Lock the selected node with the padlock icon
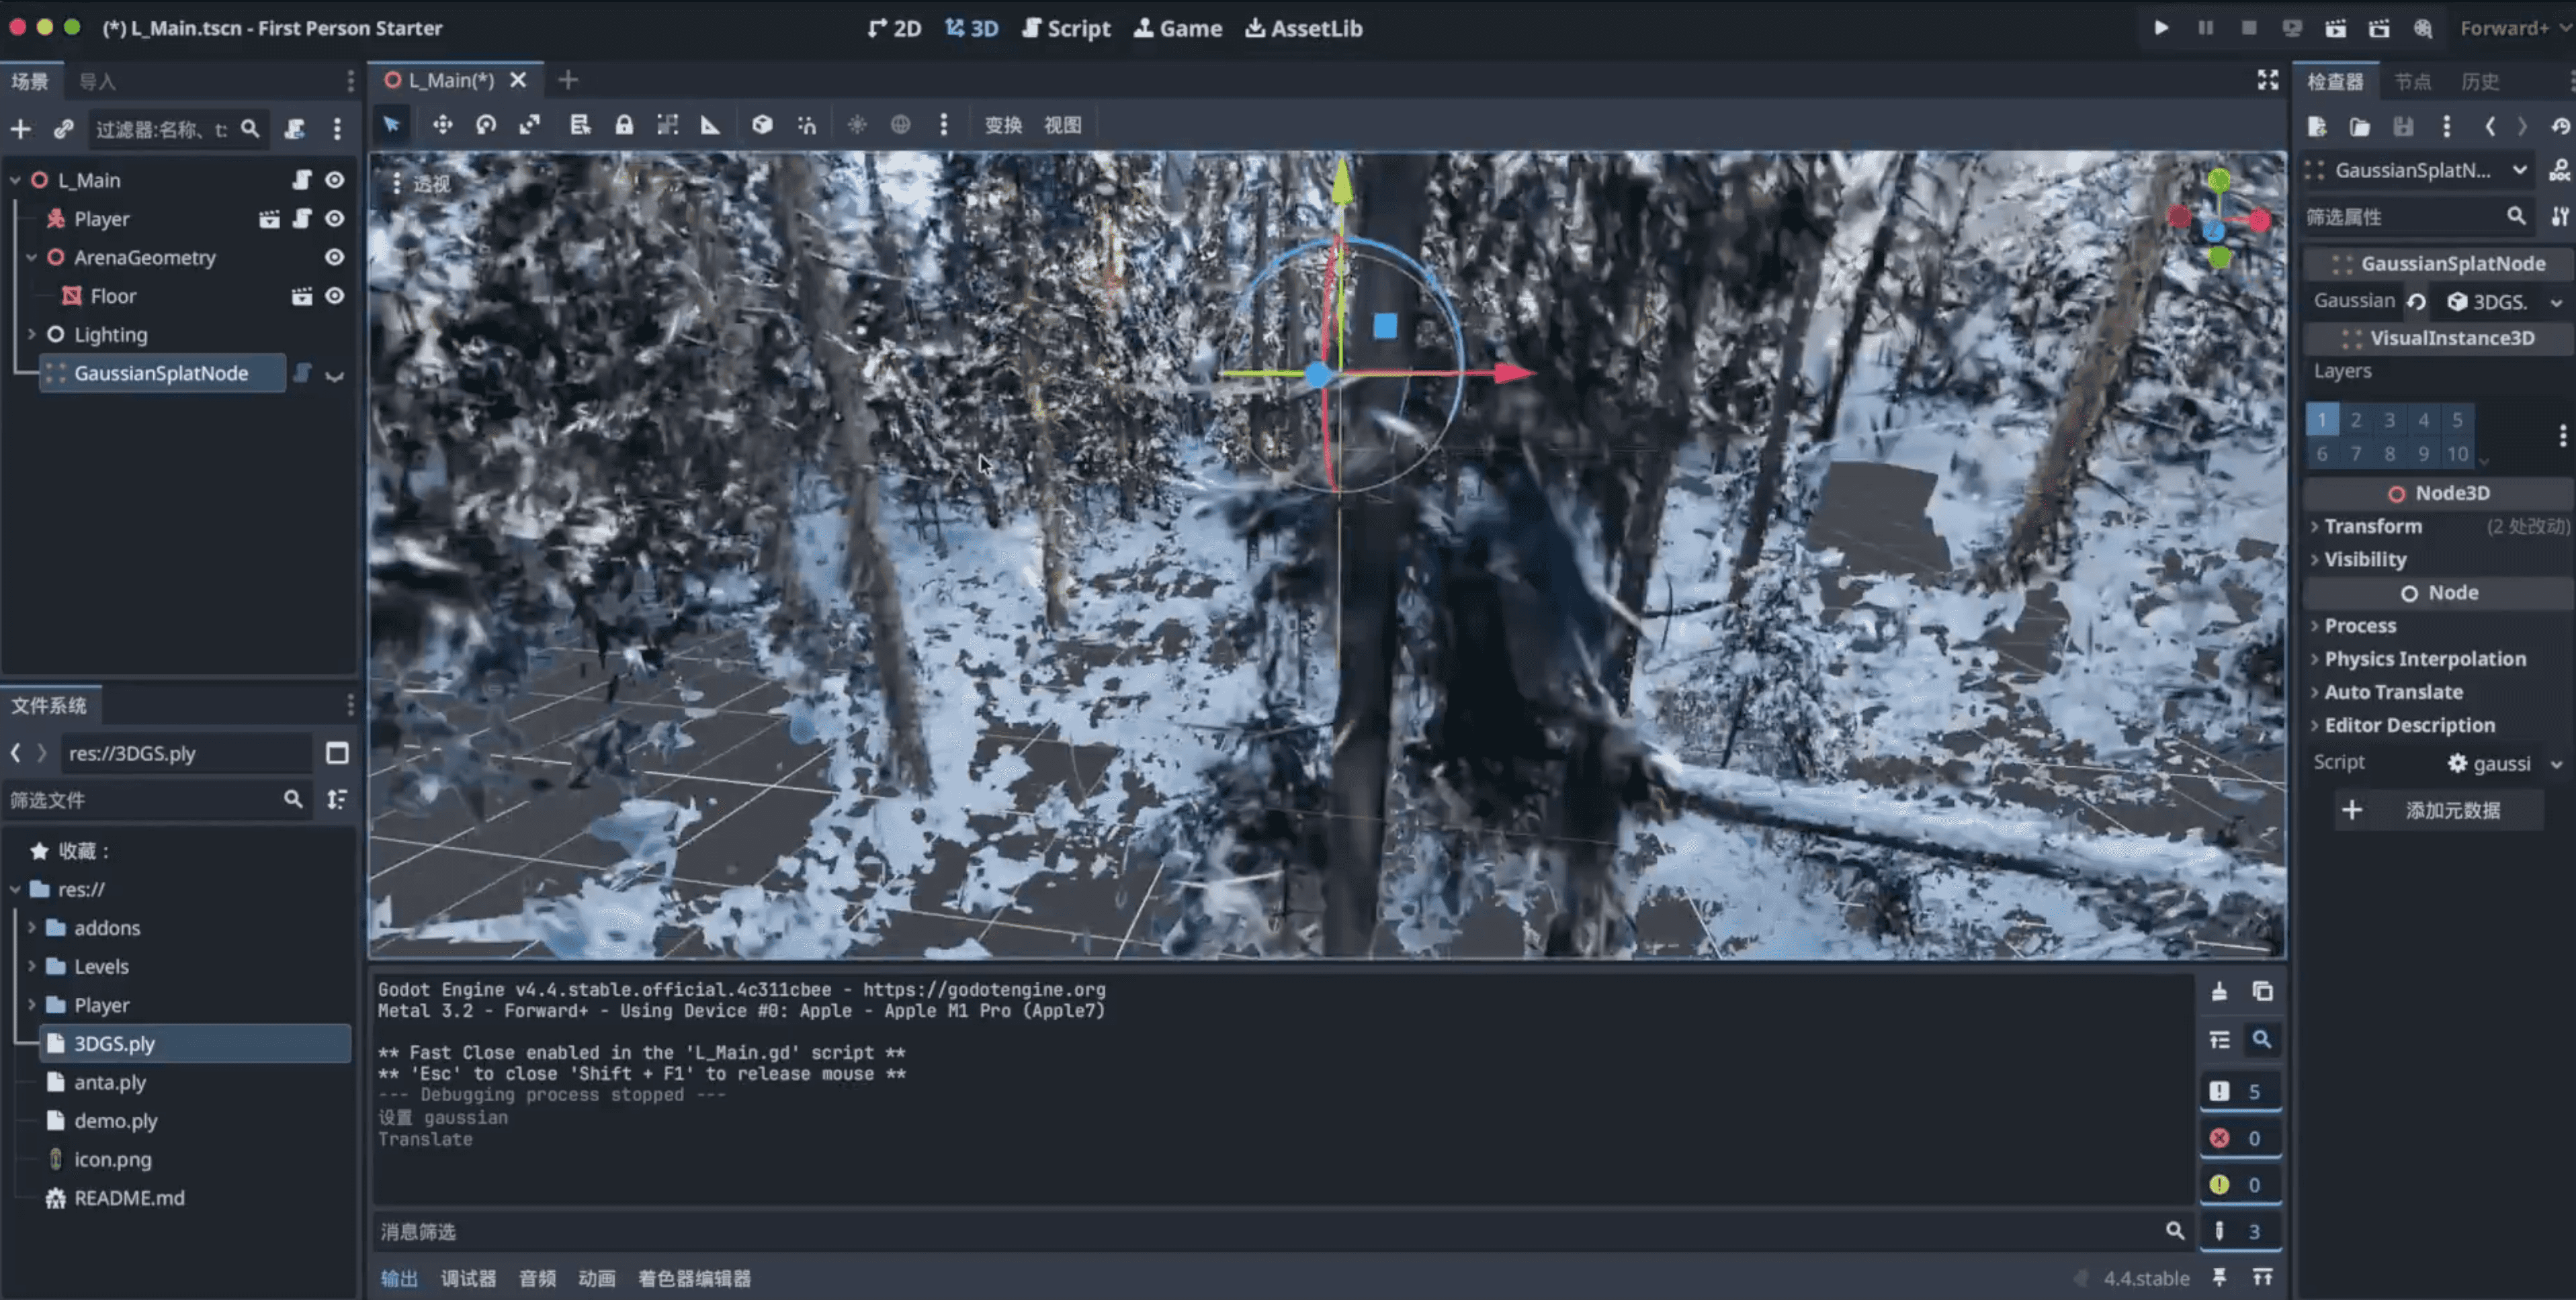Viewport: 2576px width, 1300px height. point(624,125)
